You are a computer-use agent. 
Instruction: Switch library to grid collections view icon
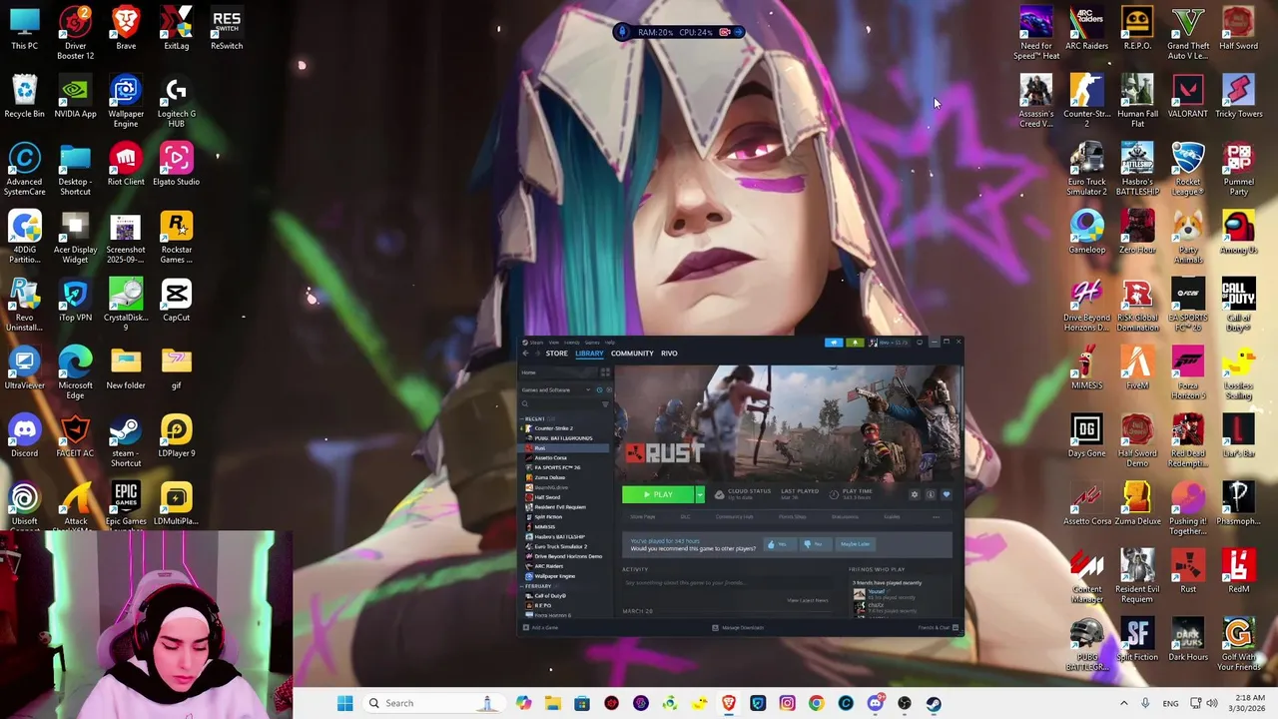coord(605,372)
